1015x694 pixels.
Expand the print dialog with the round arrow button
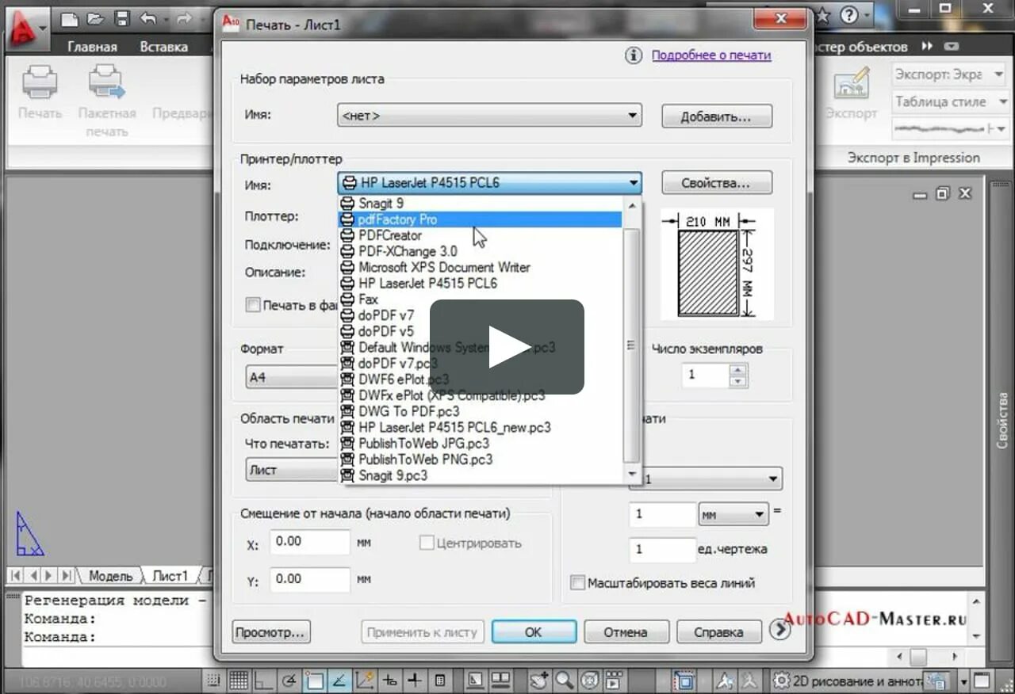(780, 631)
